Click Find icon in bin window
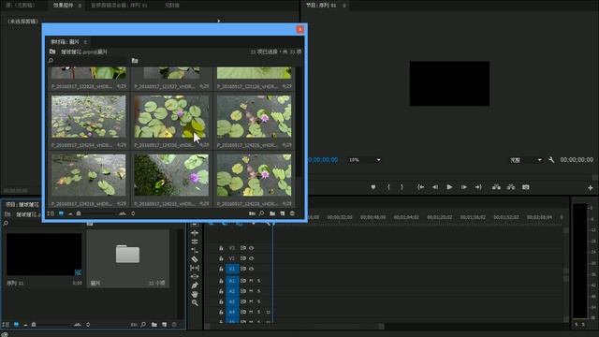This screenshot has width=599, height=337. click(262, 213)
